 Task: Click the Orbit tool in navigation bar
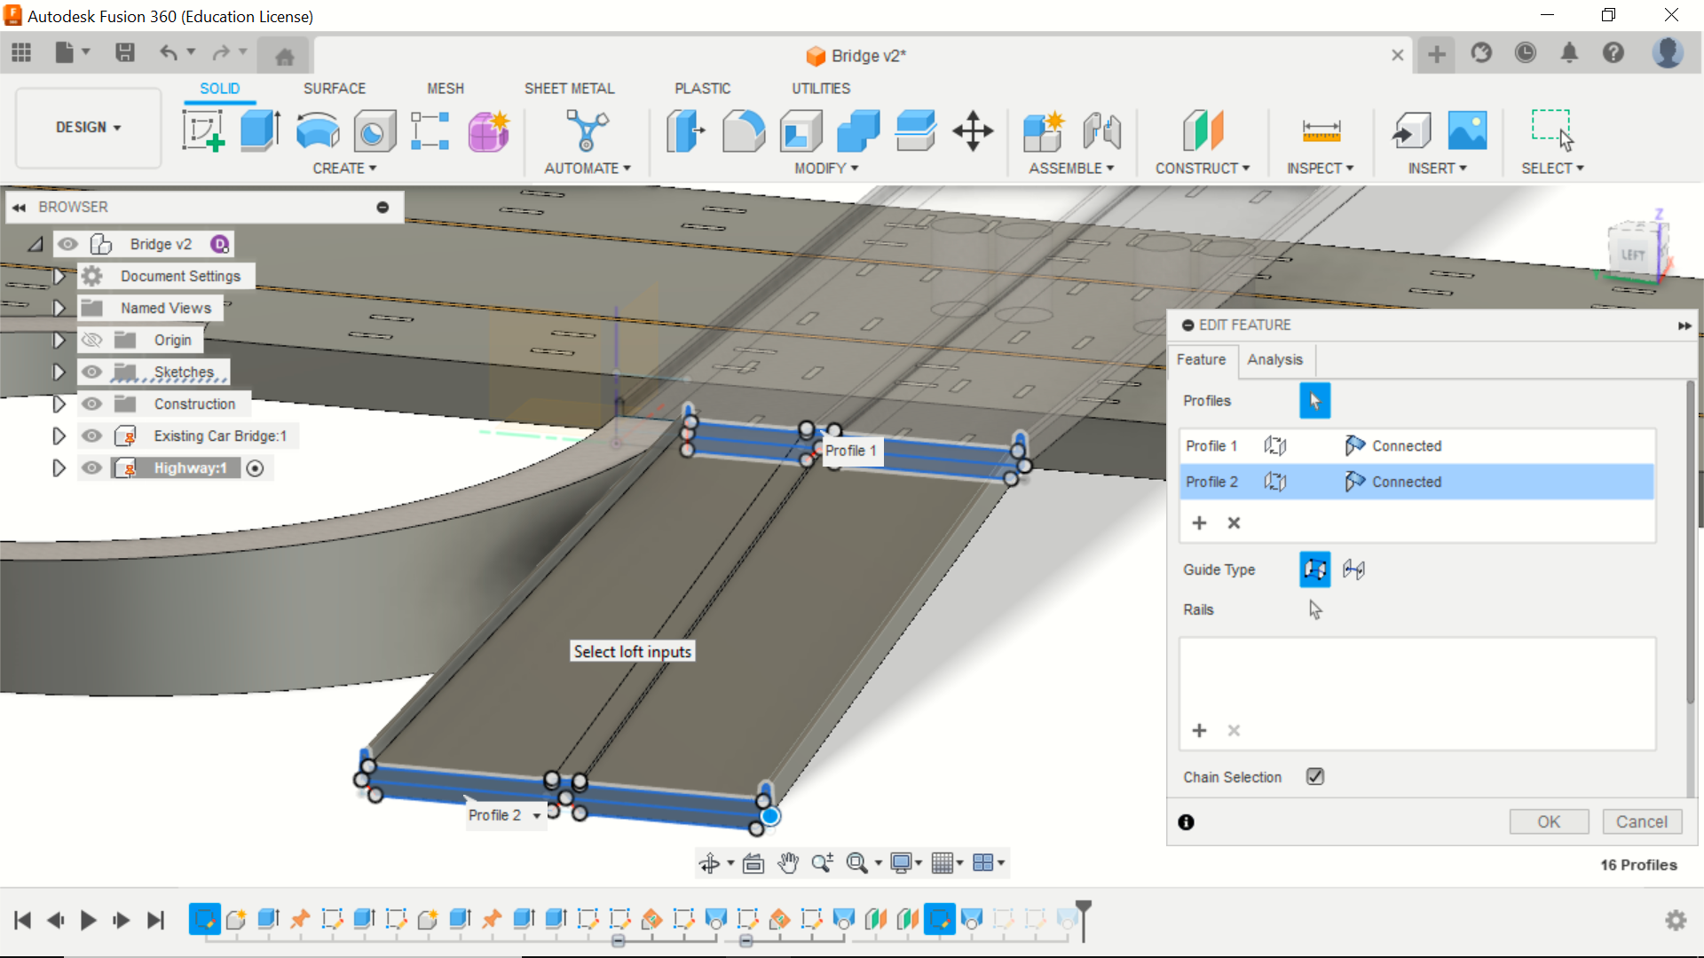tap(709, 863)
